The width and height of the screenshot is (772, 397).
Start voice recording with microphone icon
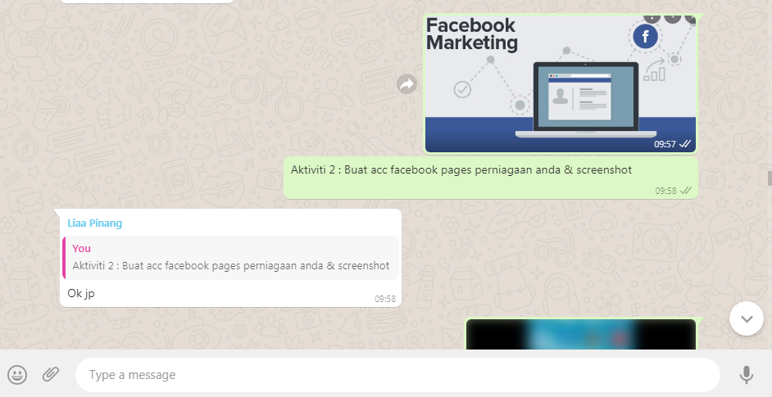746,375
